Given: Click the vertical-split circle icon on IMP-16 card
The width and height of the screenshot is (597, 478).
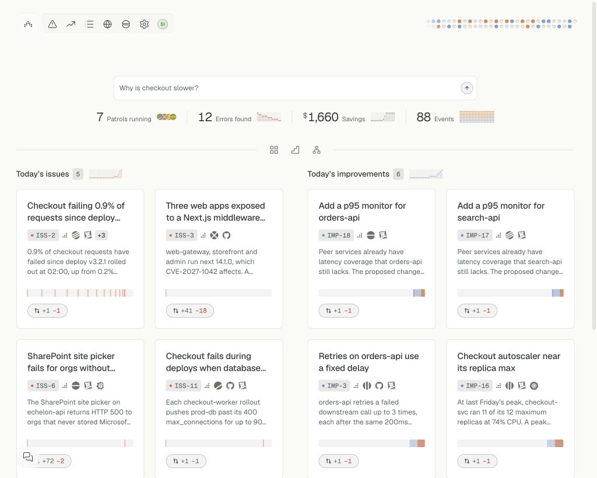Looking at the screenshot, I should point(510,385).
